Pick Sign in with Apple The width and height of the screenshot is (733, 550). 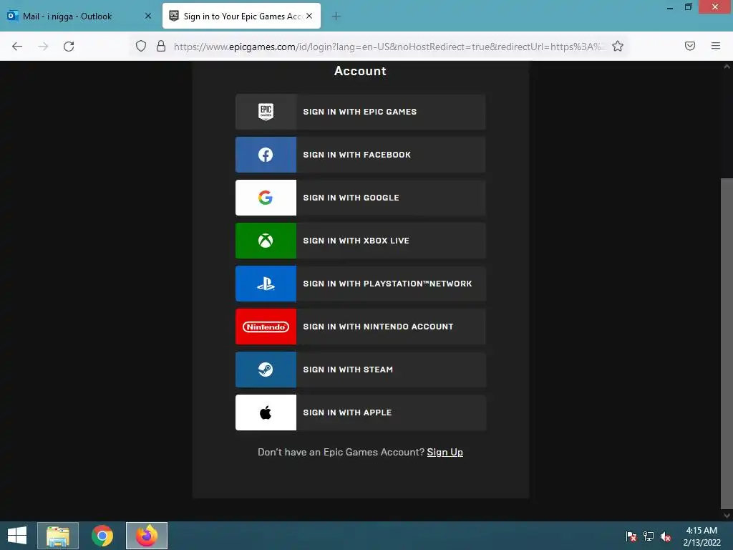(361, 412)
